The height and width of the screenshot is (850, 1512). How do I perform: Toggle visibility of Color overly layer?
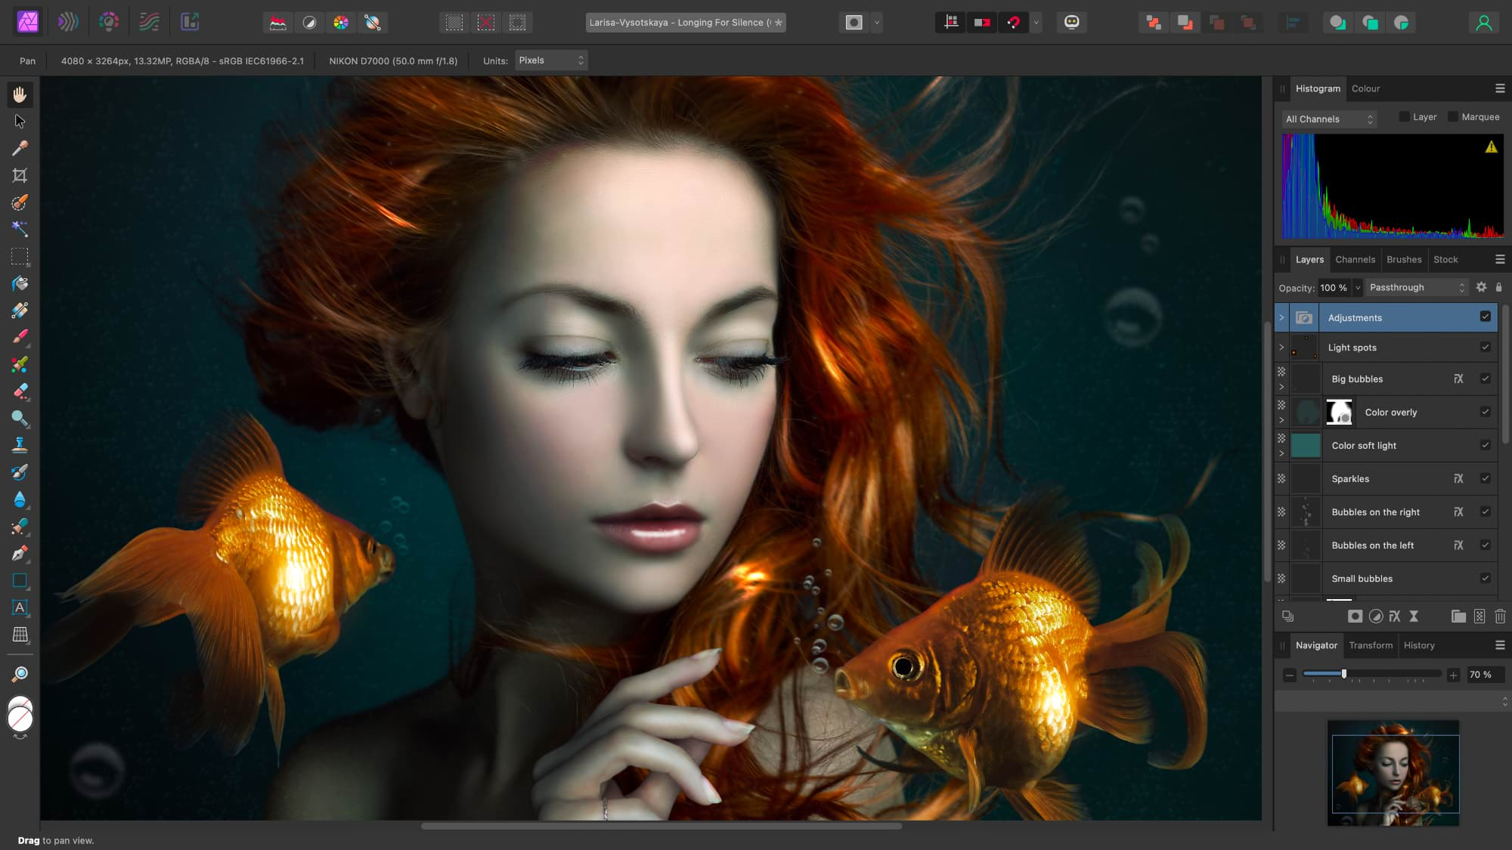click(1487, 411)
